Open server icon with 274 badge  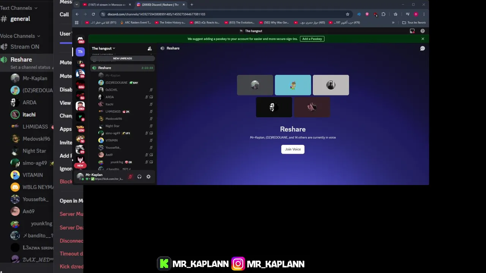80,128
